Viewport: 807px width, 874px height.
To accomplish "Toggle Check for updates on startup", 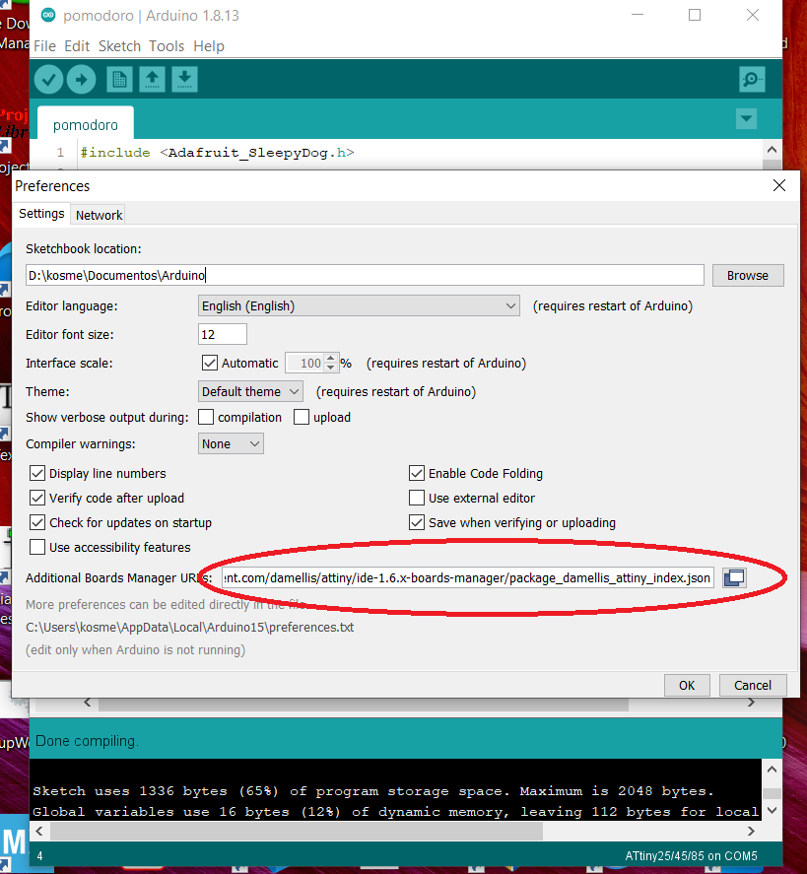I will (37, 522).
